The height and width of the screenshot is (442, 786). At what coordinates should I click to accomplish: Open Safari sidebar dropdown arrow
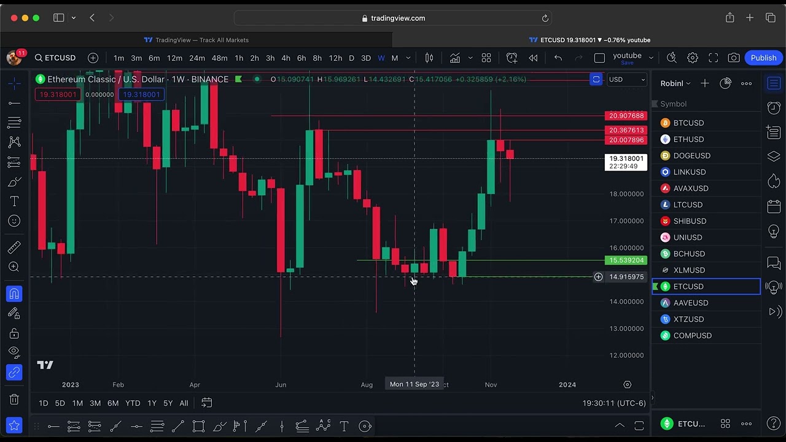click(x=74, y=18)
